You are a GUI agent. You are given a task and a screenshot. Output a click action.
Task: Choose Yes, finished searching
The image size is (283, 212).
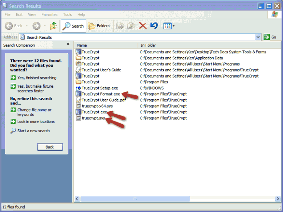[x=33, y=78]
